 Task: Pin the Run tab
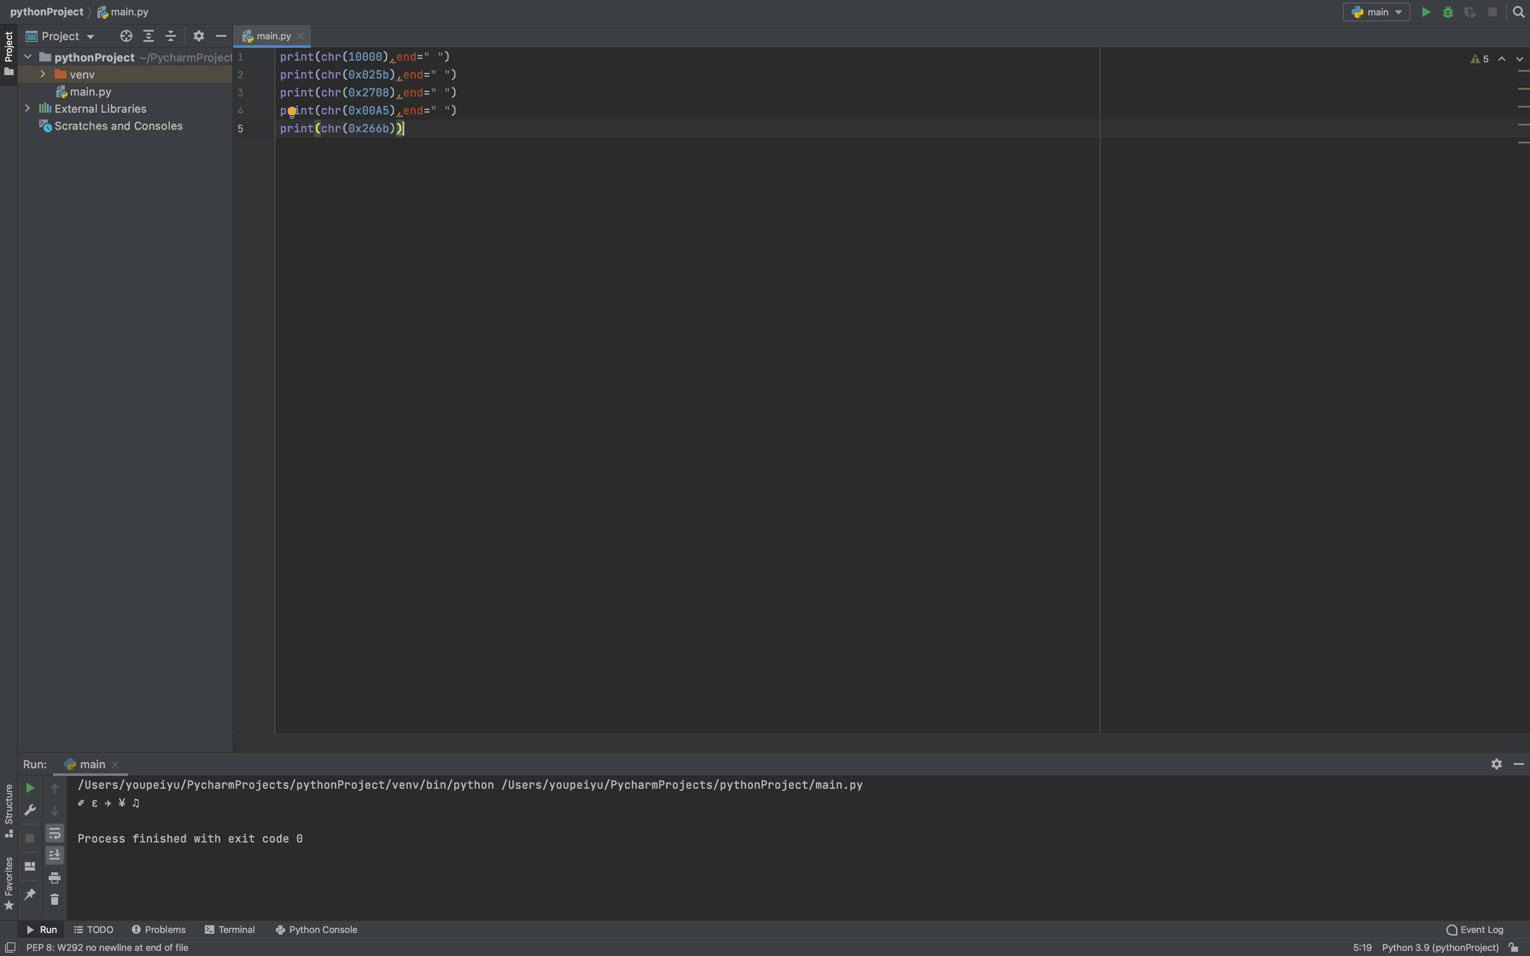pos(30,894)
